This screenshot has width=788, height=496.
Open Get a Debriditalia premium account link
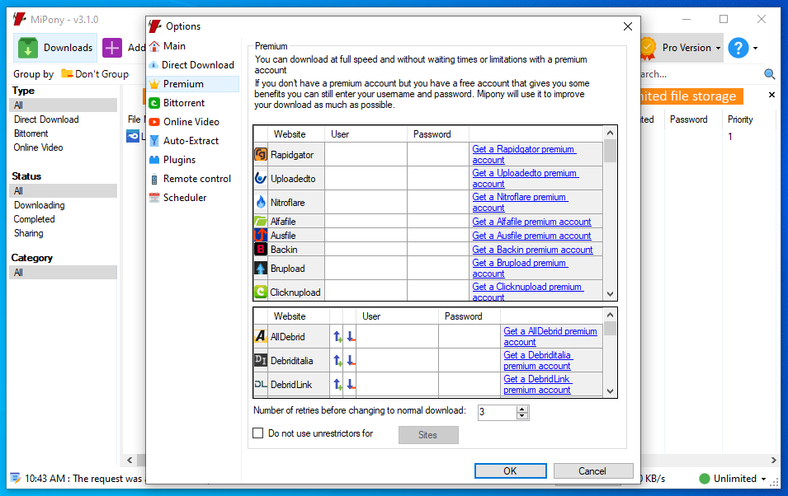[538, 360]
